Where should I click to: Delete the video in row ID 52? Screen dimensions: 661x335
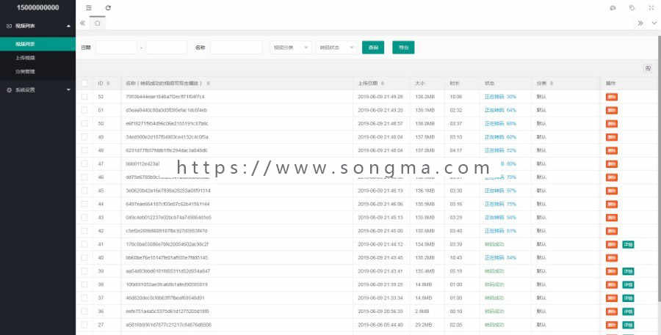612,97
